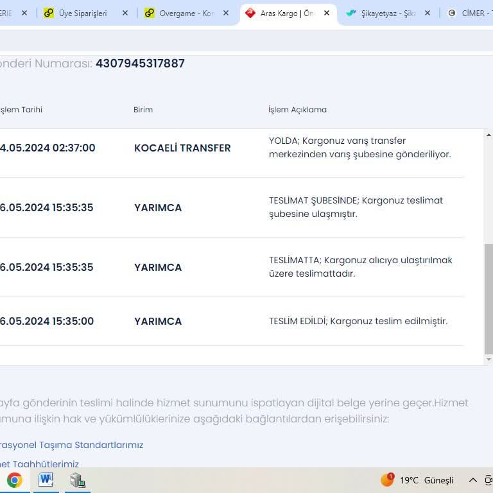Close the Üye Siparişleri tab
Image resolution: width=493 pixels, height=493 pixels.
pos(125,13)
